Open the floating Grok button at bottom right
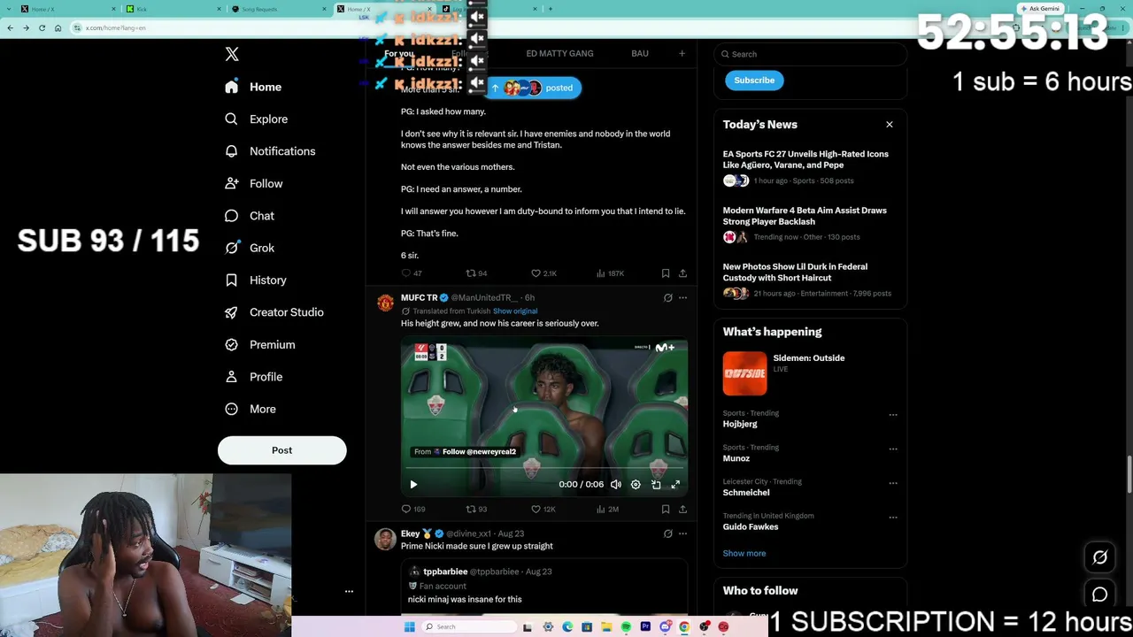Viewport: 1133px width, 637px height. (1099, 558)
